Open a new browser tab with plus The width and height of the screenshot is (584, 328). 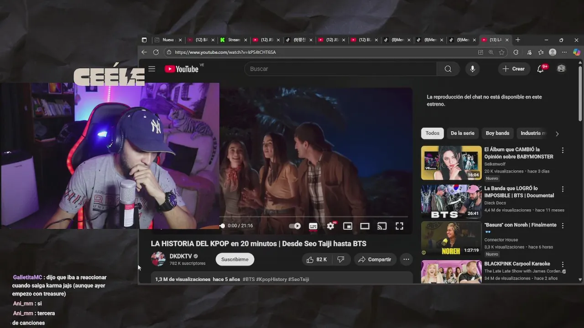(518, 40)
